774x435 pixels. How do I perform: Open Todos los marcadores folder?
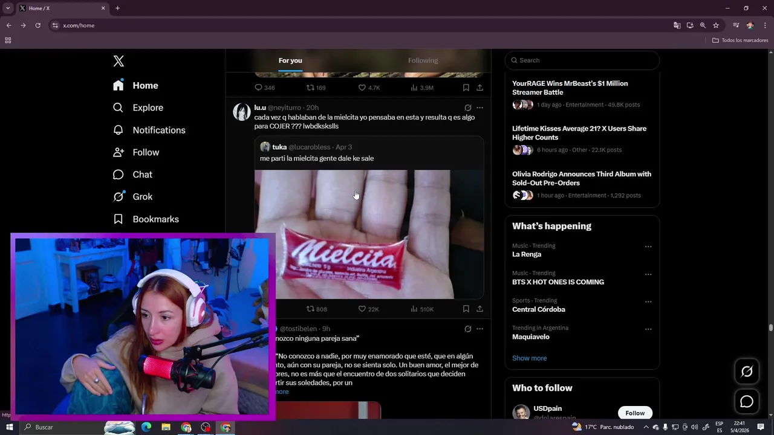point(740,40)
